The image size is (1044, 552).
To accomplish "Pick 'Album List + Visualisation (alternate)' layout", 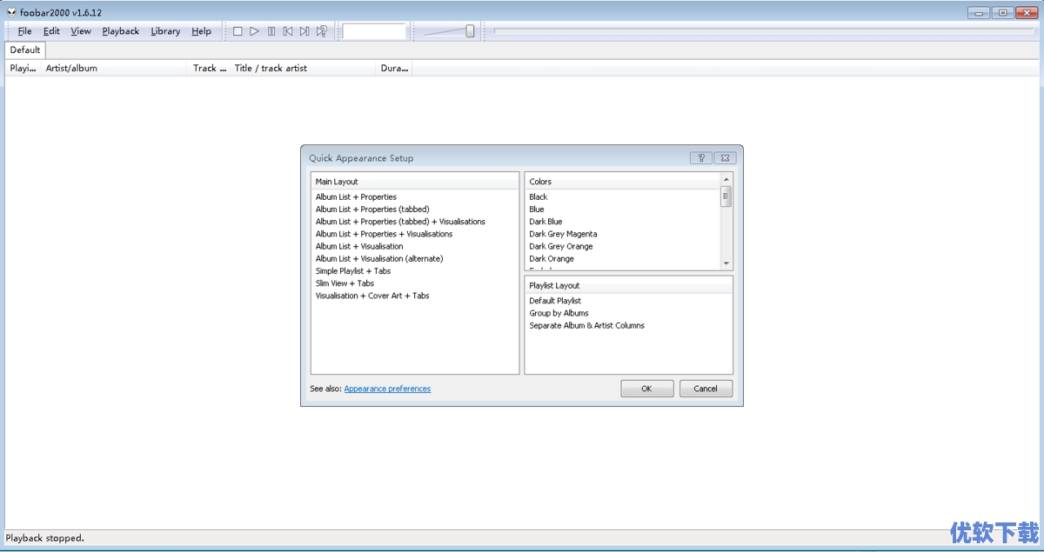I will point(379,258).
